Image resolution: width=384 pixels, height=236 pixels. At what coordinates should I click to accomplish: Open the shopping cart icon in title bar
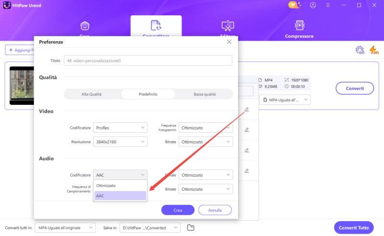(x=294, y=5)
